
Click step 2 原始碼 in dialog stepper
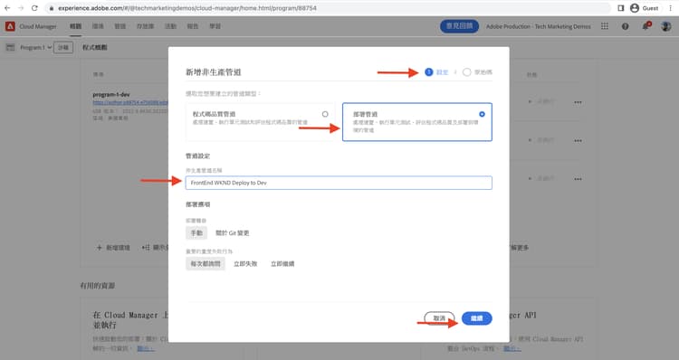click(x=477, y=72)
